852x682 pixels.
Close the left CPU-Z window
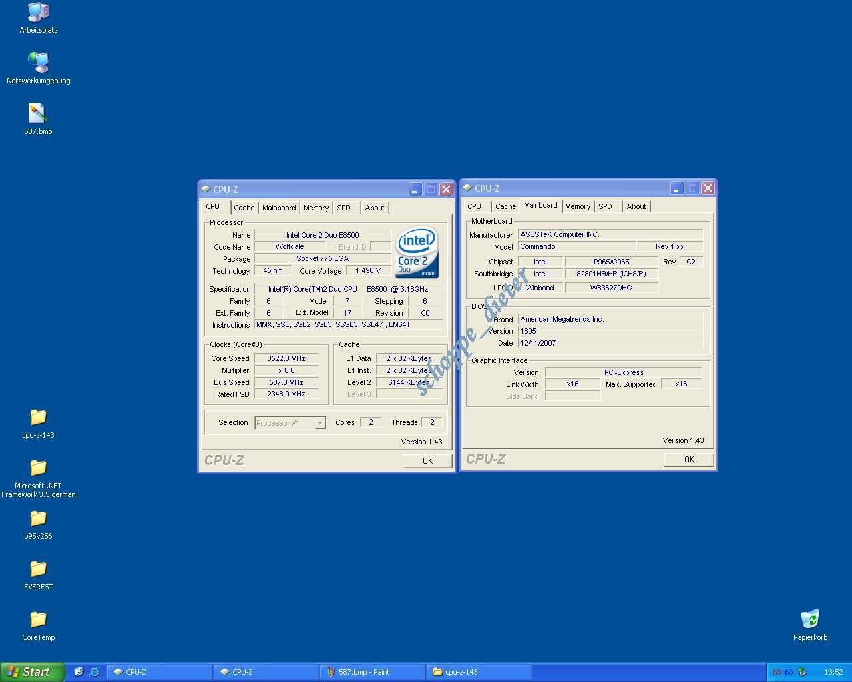(x=447, y=189)
